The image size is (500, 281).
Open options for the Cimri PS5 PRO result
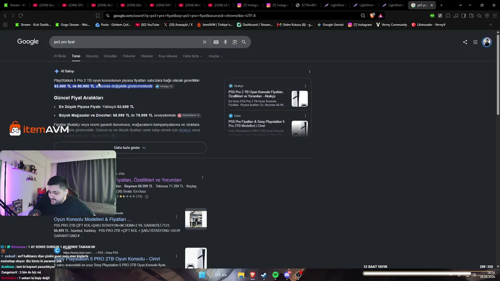coord(176,256)
